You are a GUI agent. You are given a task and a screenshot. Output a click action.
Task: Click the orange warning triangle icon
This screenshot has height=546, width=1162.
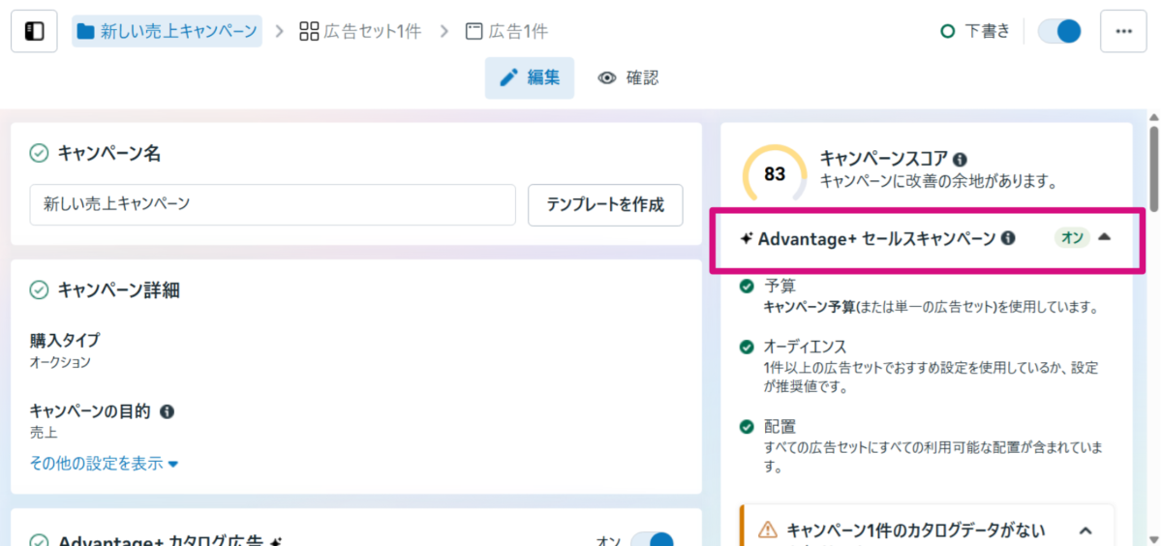(767, 530)
